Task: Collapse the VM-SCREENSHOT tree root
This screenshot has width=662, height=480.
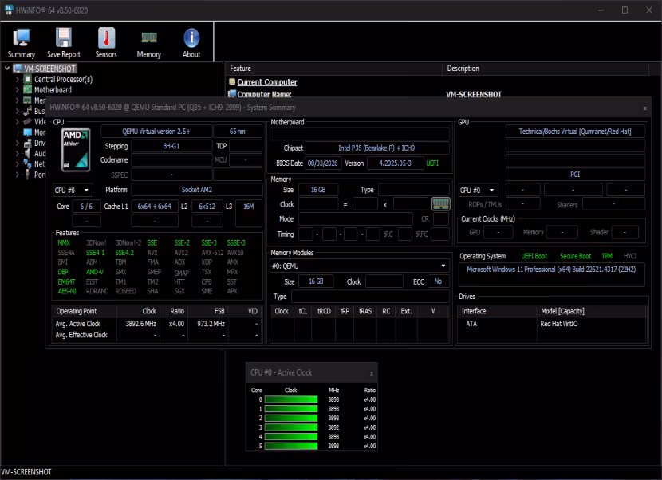Action: (7, 68)
